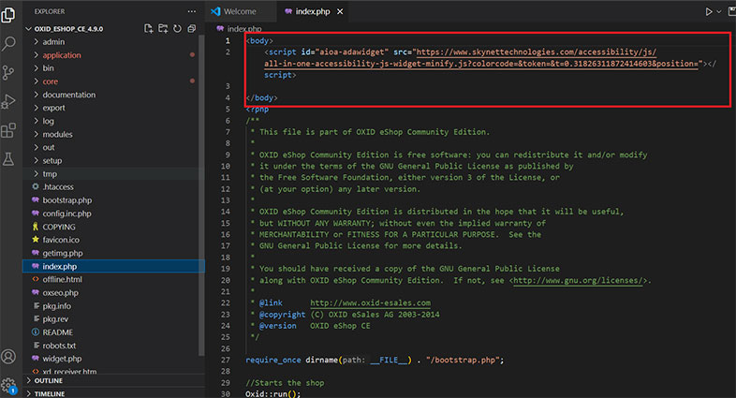Open the Search view in activity bar
The height and width of the screenshot is (398, 736).
(10, 43)
